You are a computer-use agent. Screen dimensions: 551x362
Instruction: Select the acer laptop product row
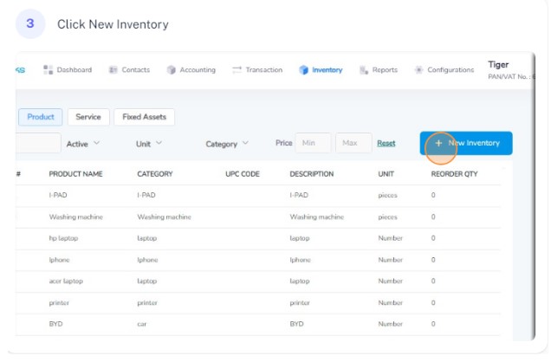tap(258, 281)
